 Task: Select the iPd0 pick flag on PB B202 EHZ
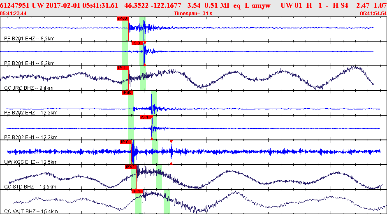[x=127, y=93]
